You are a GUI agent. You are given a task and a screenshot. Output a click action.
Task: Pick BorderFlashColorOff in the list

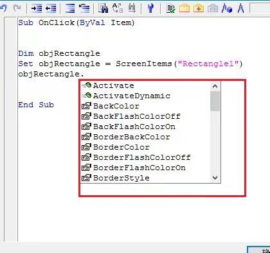(x=145, y=157)
